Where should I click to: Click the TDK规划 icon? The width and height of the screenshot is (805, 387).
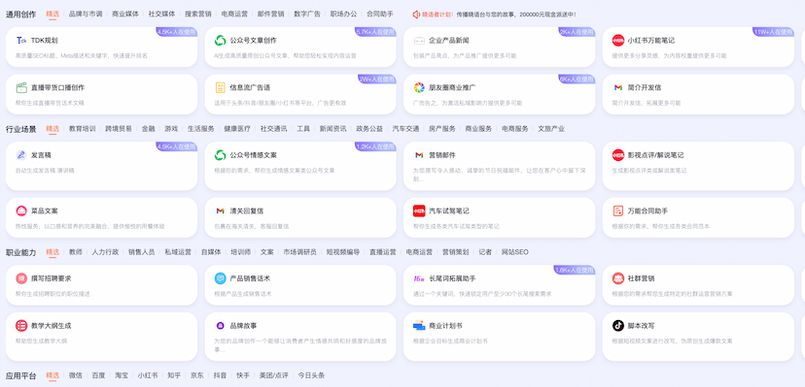point(21,41)
